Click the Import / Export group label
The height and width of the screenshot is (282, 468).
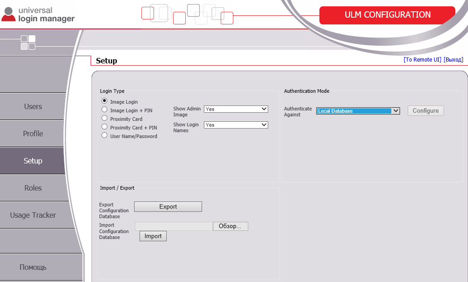pyautogui.click(x=117, y=188)
